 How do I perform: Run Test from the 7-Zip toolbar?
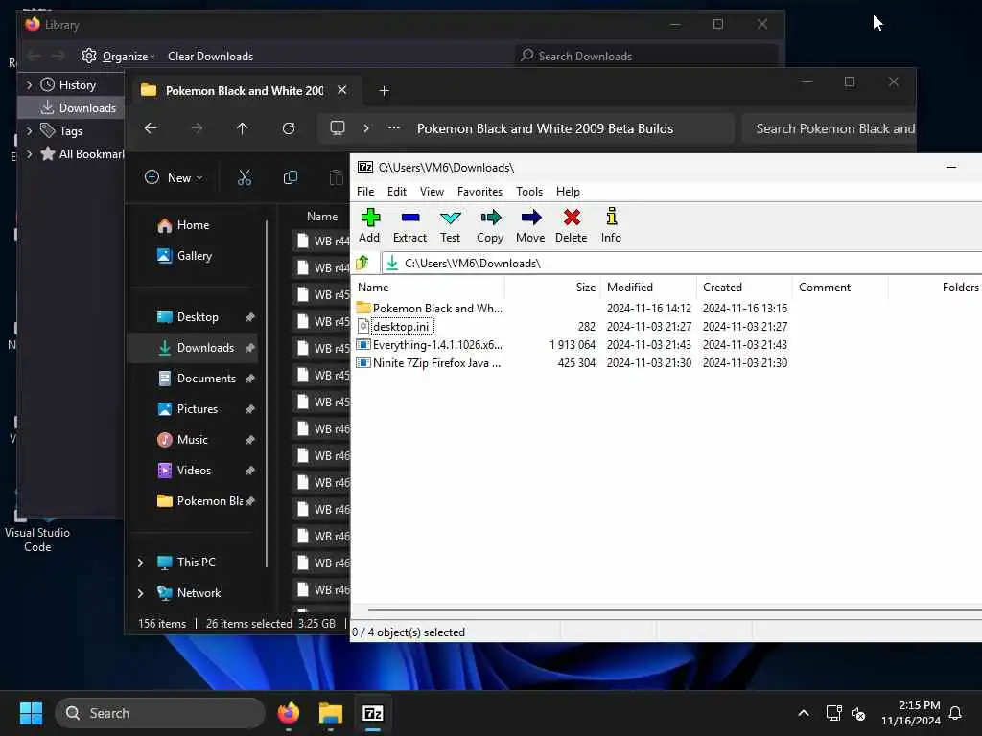tap(450, 225)
